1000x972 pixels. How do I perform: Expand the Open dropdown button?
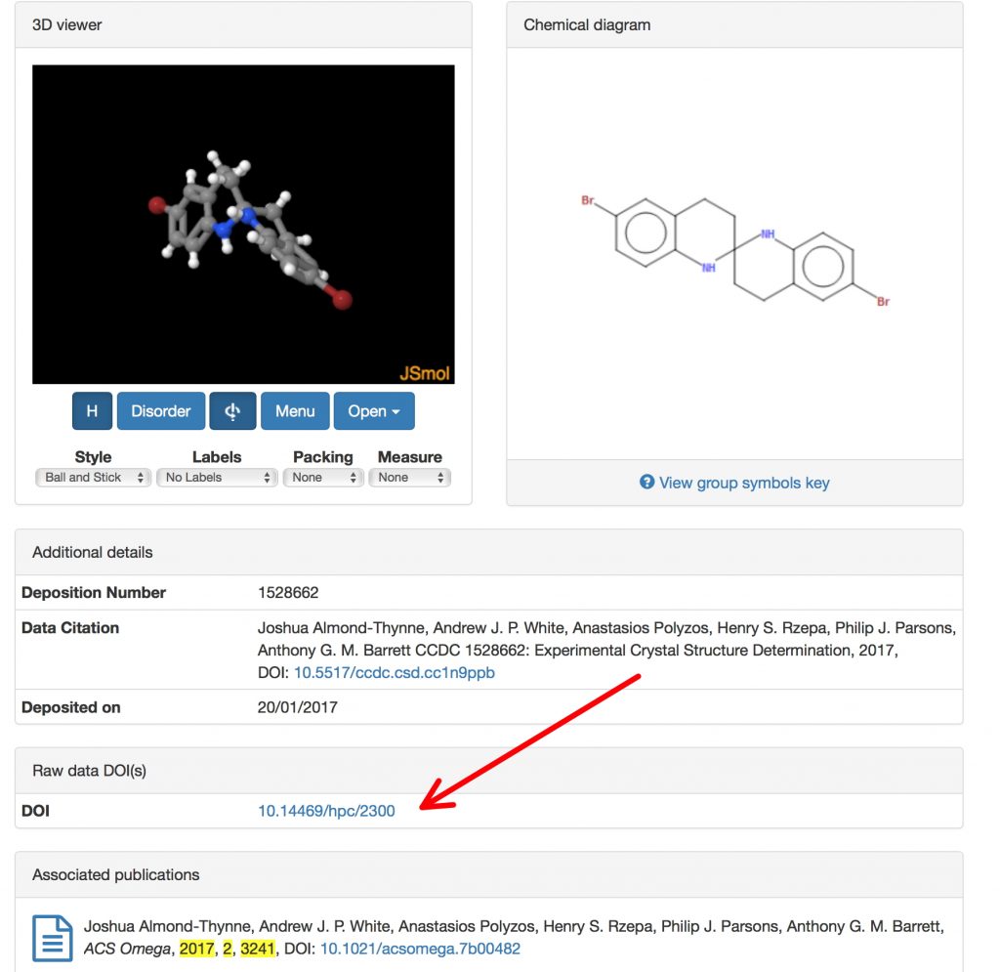tap(374, 411)
